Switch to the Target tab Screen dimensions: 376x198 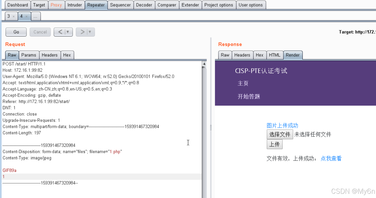pos(39,5)
